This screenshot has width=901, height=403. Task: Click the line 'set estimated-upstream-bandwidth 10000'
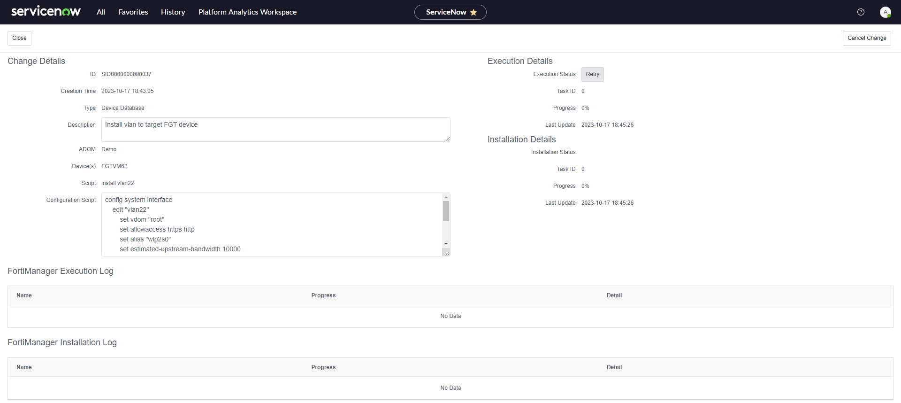click(180, 249)
